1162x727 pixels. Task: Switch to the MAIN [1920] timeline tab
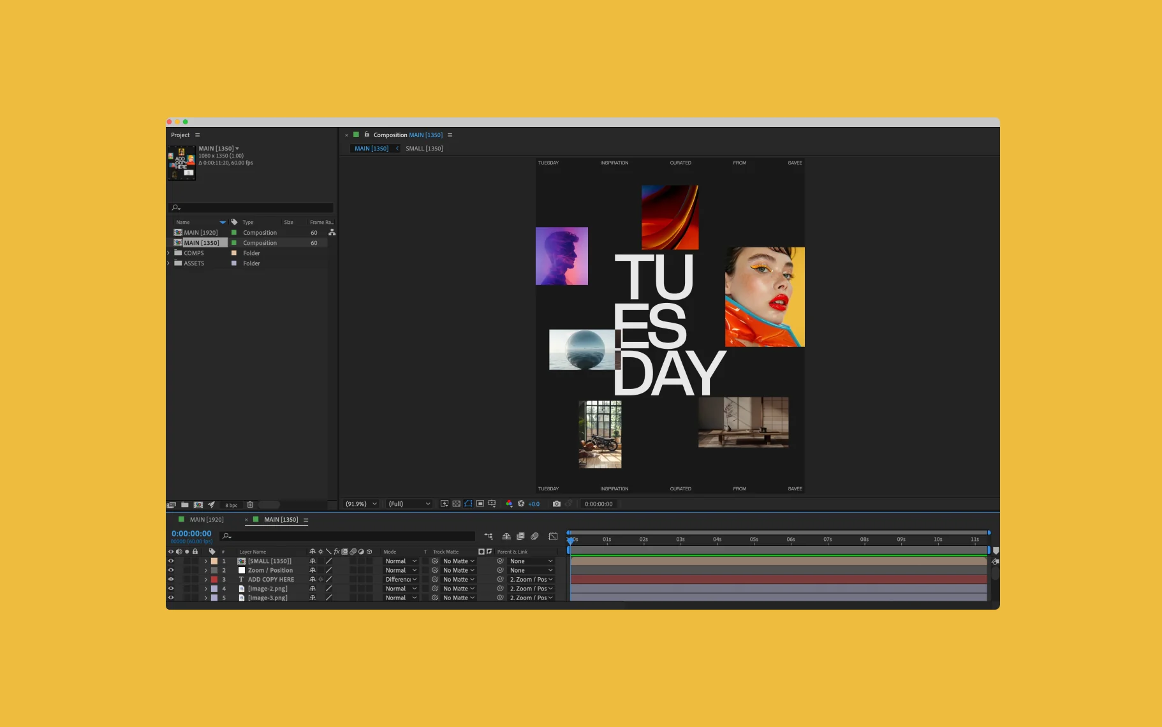click(x=206, y=520)
